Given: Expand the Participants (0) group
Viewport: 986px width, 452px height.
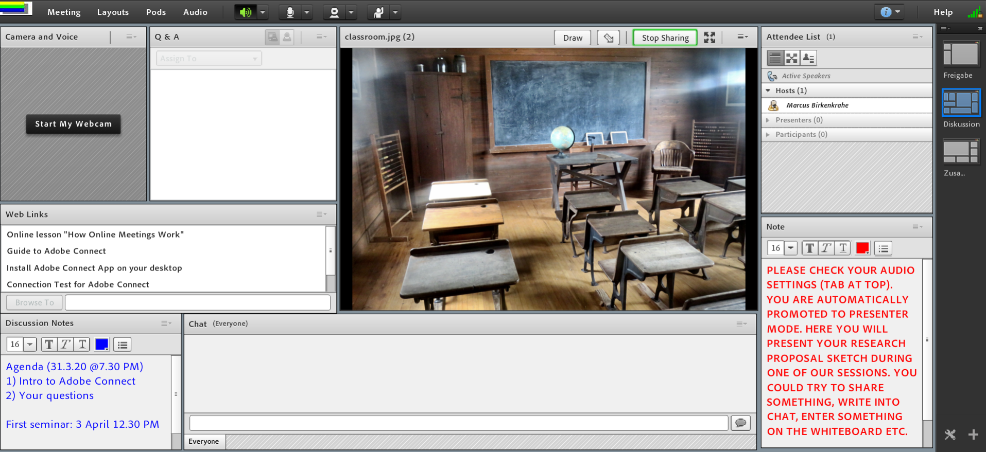Looking at the screenshot, I should [768, 134].
